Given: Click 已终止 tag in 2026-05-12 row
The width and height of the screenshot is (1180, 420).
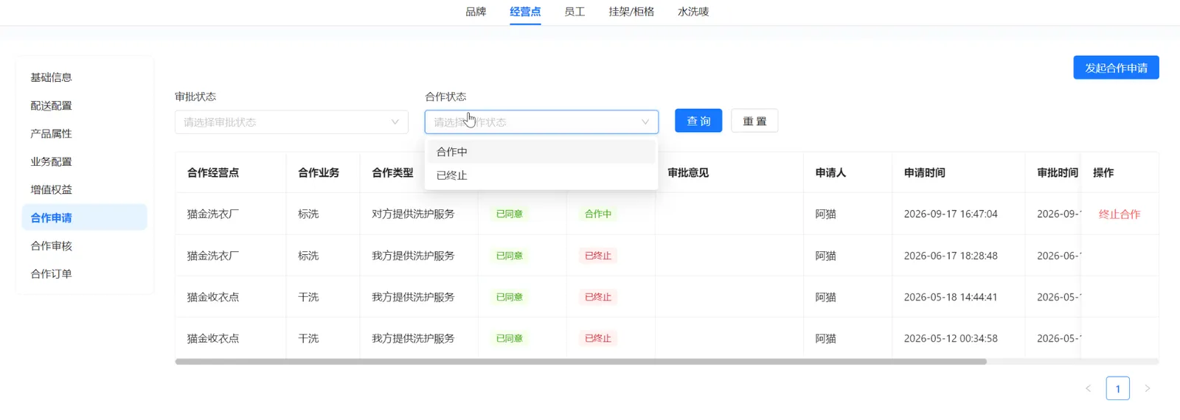Looking at the screenshot, I should [598, 338].
